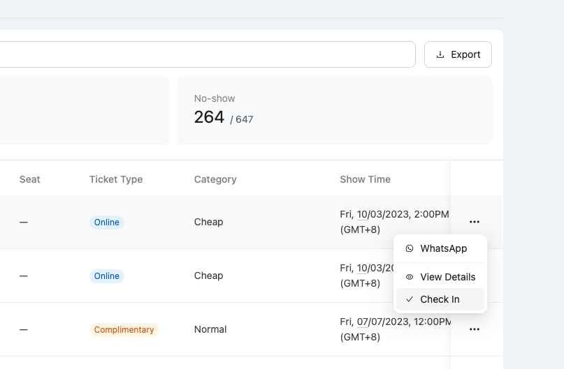Click the No-show statistics card

coord(335,110)
